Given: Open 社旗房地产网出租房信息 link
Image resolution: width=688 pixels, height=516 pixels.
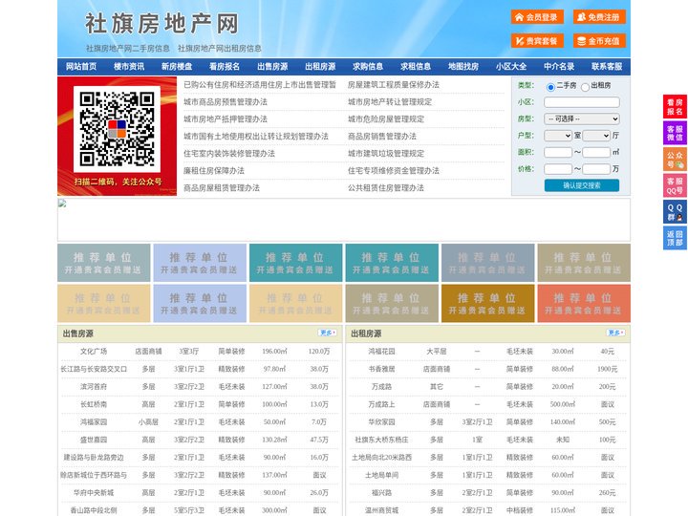Looking at the screenshot, I should click(x=220, y=49).
